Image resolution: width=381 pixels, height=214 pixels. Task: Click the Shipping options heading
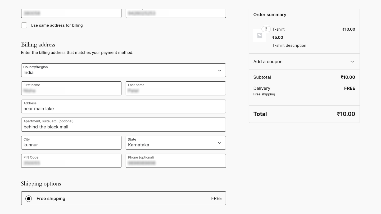coord(41,184)
